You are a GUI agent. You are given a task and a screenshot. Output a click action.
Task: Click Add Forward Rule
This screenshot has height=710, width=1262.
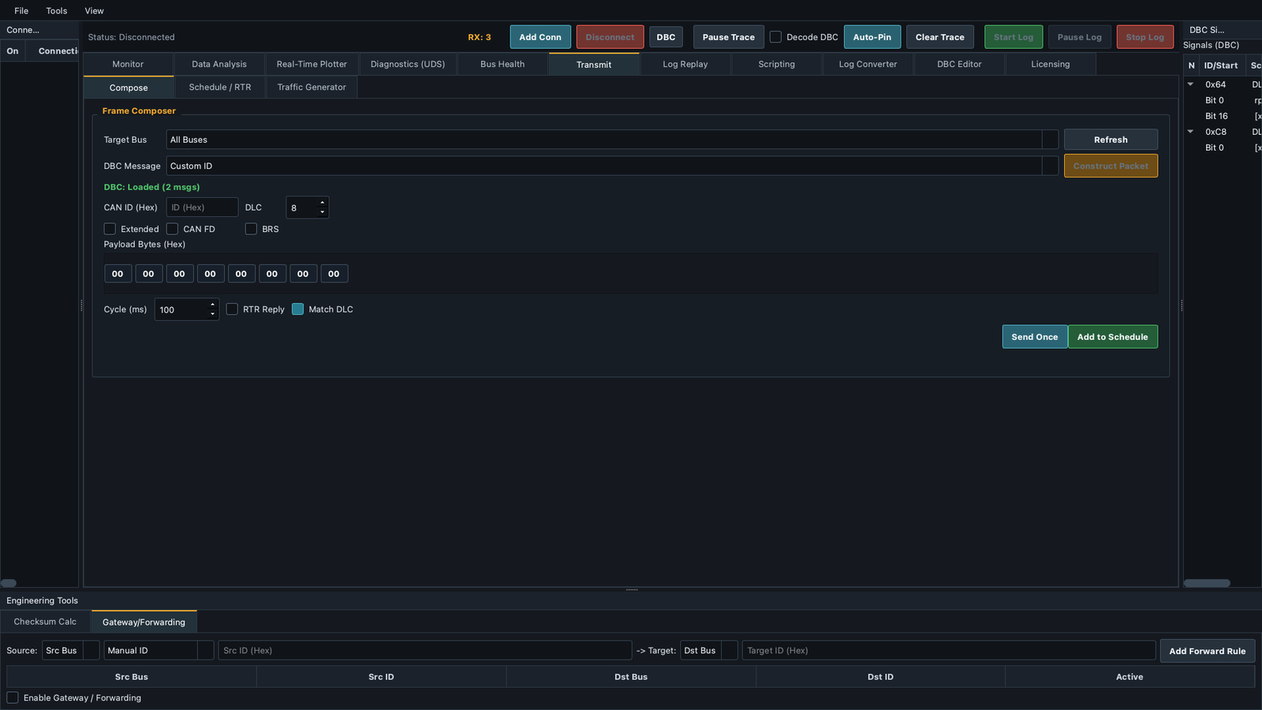(x=1207, y=651)
